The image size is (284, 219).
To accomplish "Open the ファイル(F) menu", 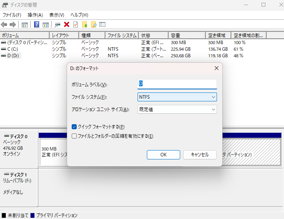I will click(x=12, y=15).
